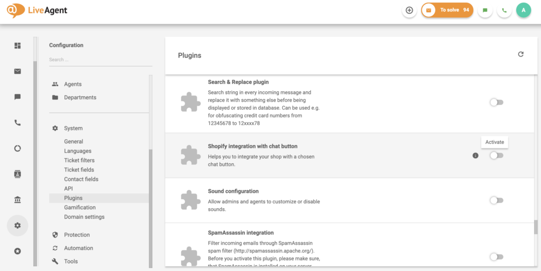Select Ticket filters in System menu
The width and height of the screenshot is (541, 271).
click(79, 161)
